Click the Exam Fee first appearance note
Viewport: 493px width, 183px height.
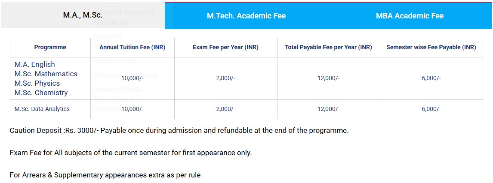click(131, 153)
